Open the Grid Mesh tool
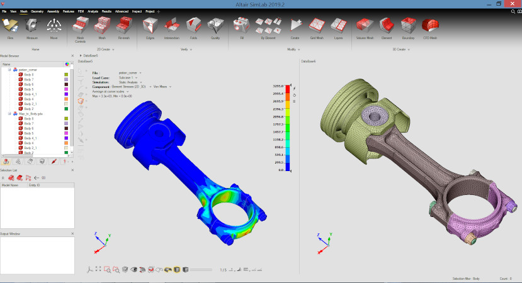This screenshot has width=522, height=283. (x=317, y=28)
